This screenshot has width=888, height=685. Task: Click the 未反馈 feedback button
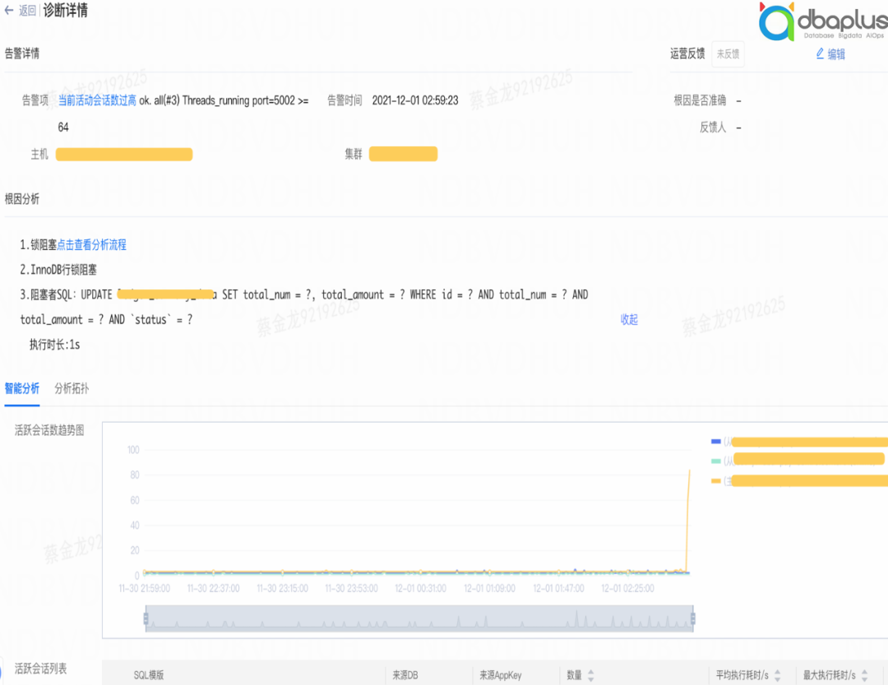click(728, 54)
